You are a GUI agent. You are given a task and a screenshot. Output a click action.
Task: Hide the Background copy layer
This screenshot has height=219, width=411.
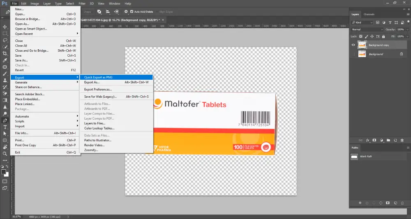click(x=353, y=45)
